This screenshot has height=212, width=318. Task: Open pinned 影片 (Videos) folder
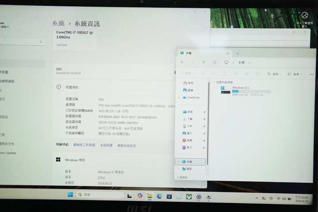click(187, 148)
